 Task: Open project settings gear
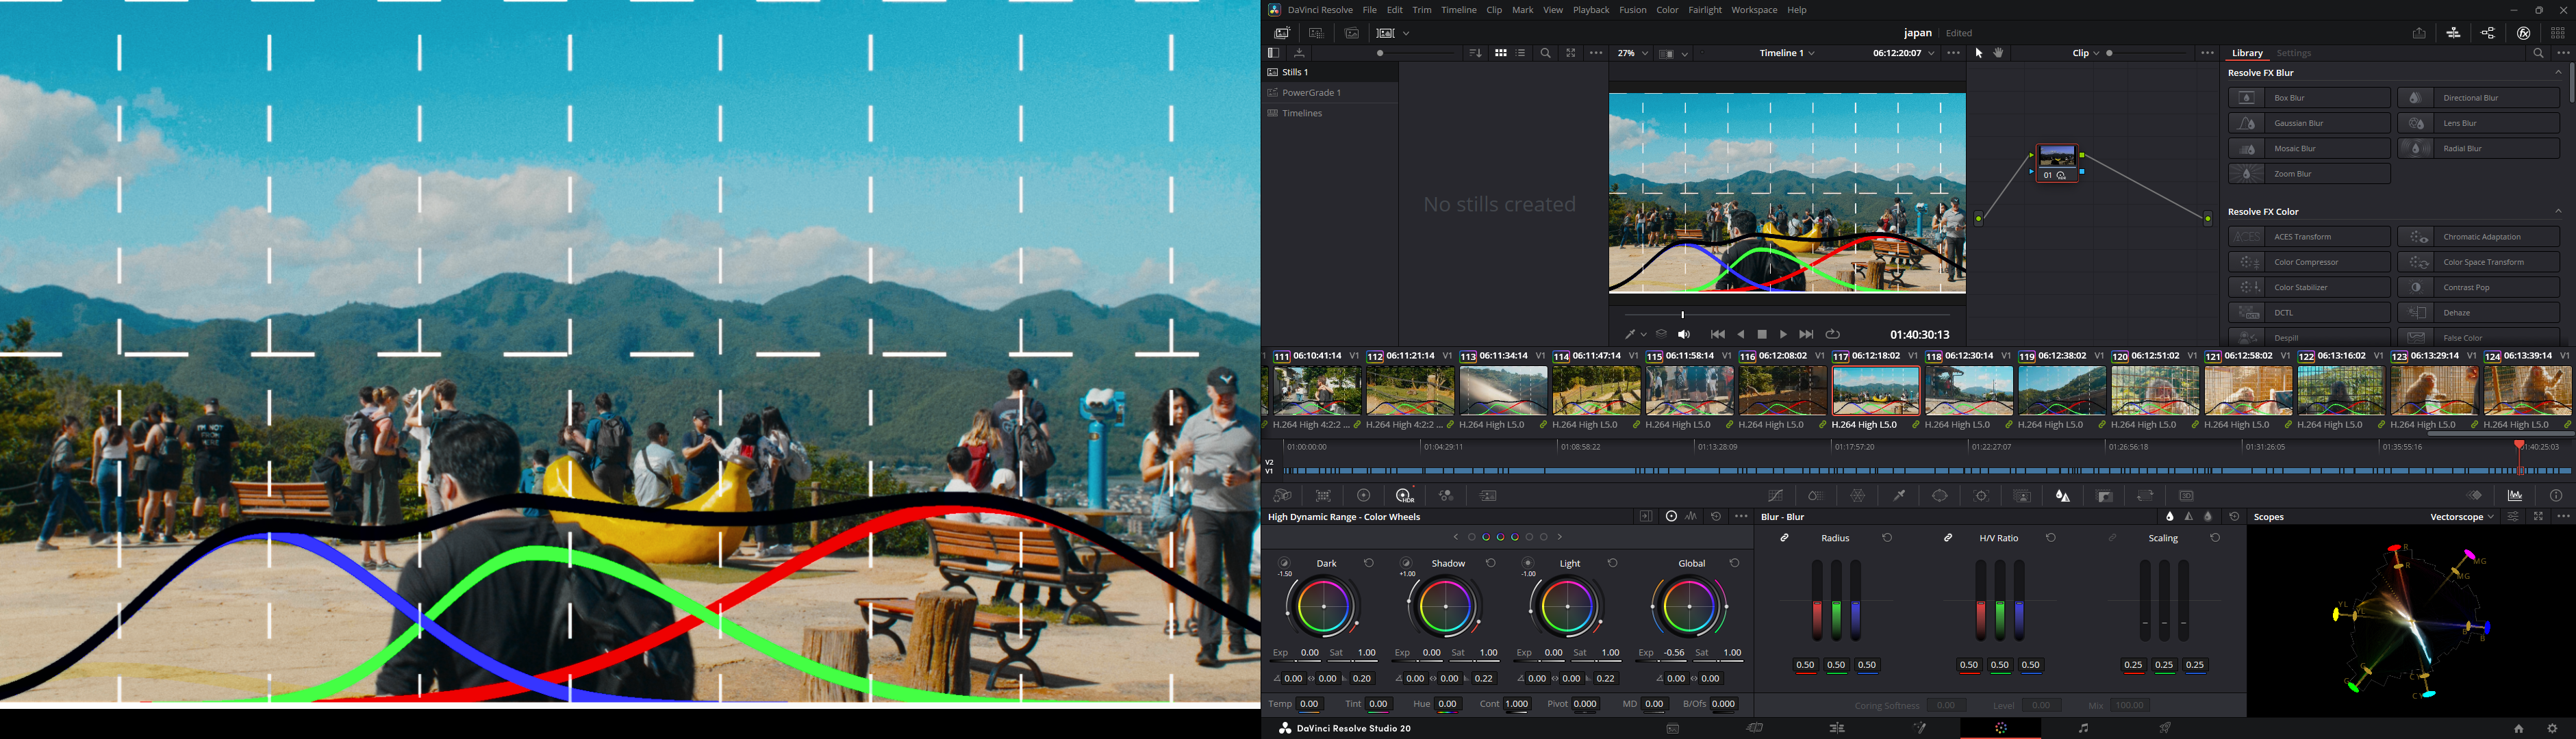point(2552,729)
